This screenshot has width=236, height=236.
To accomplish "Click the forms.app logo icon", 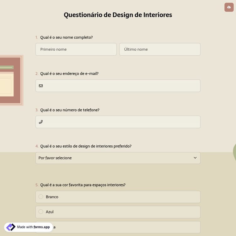I will (x=11, y=227).
